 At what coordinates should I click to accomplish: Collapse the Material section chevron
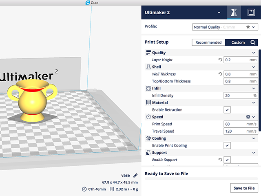pyautogui.click(x=254, y=102)
